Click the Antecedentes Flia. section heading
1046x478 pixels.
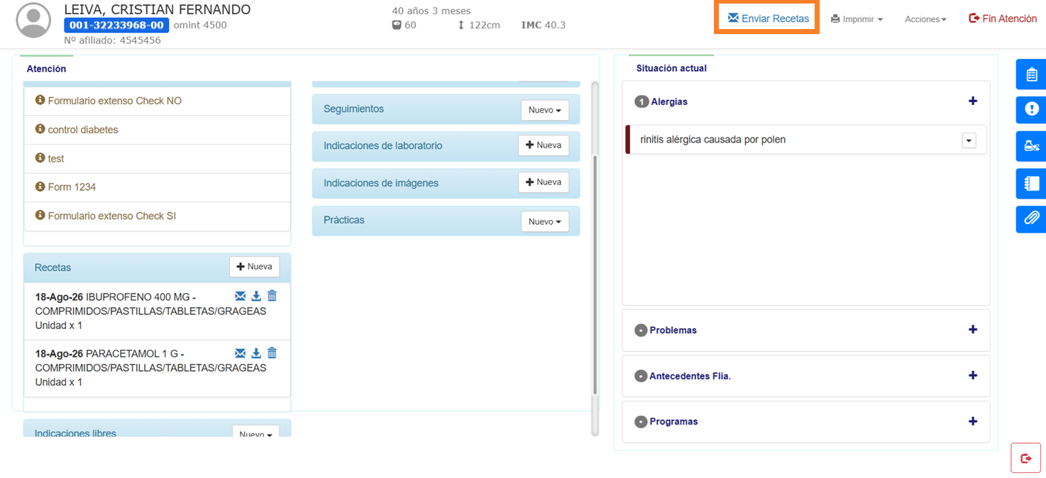690,377
